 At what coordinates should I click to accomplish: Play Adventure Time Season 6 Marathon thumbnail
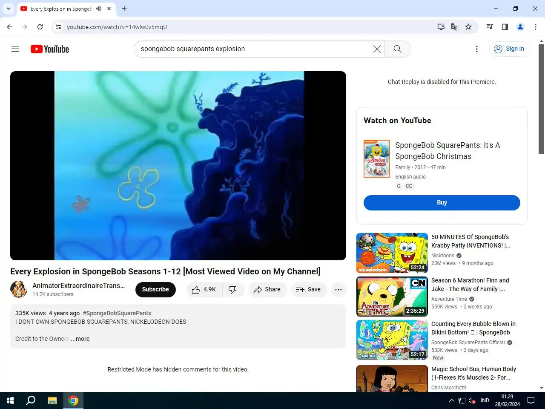[392, 297]
